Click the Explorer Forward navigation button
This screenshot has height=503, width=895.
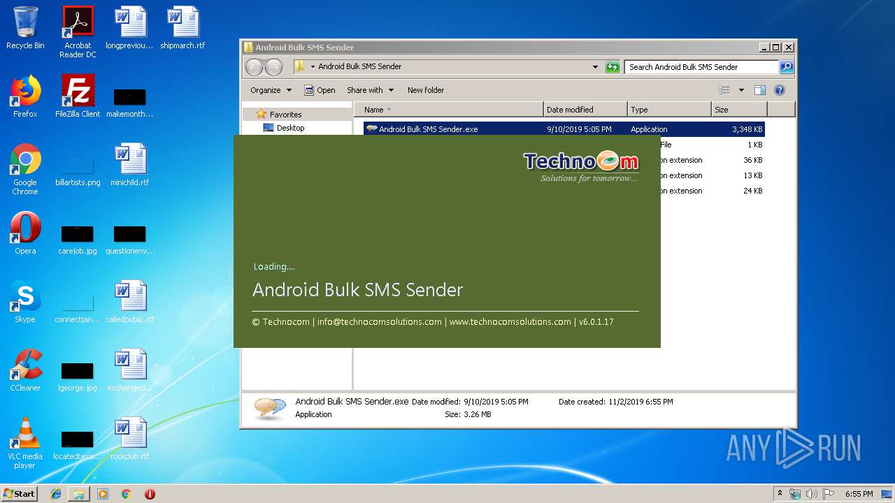pyautogui.click(x=273, y=67)
